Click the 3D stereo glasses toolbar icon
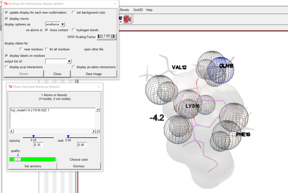288x193 pixels. click(x=121, y=18)
